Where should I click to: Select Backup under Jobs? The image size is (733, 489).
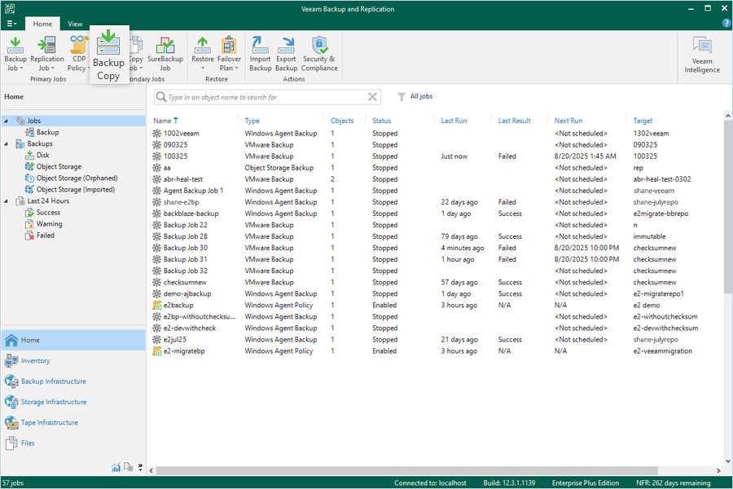(x=42, y=132)
